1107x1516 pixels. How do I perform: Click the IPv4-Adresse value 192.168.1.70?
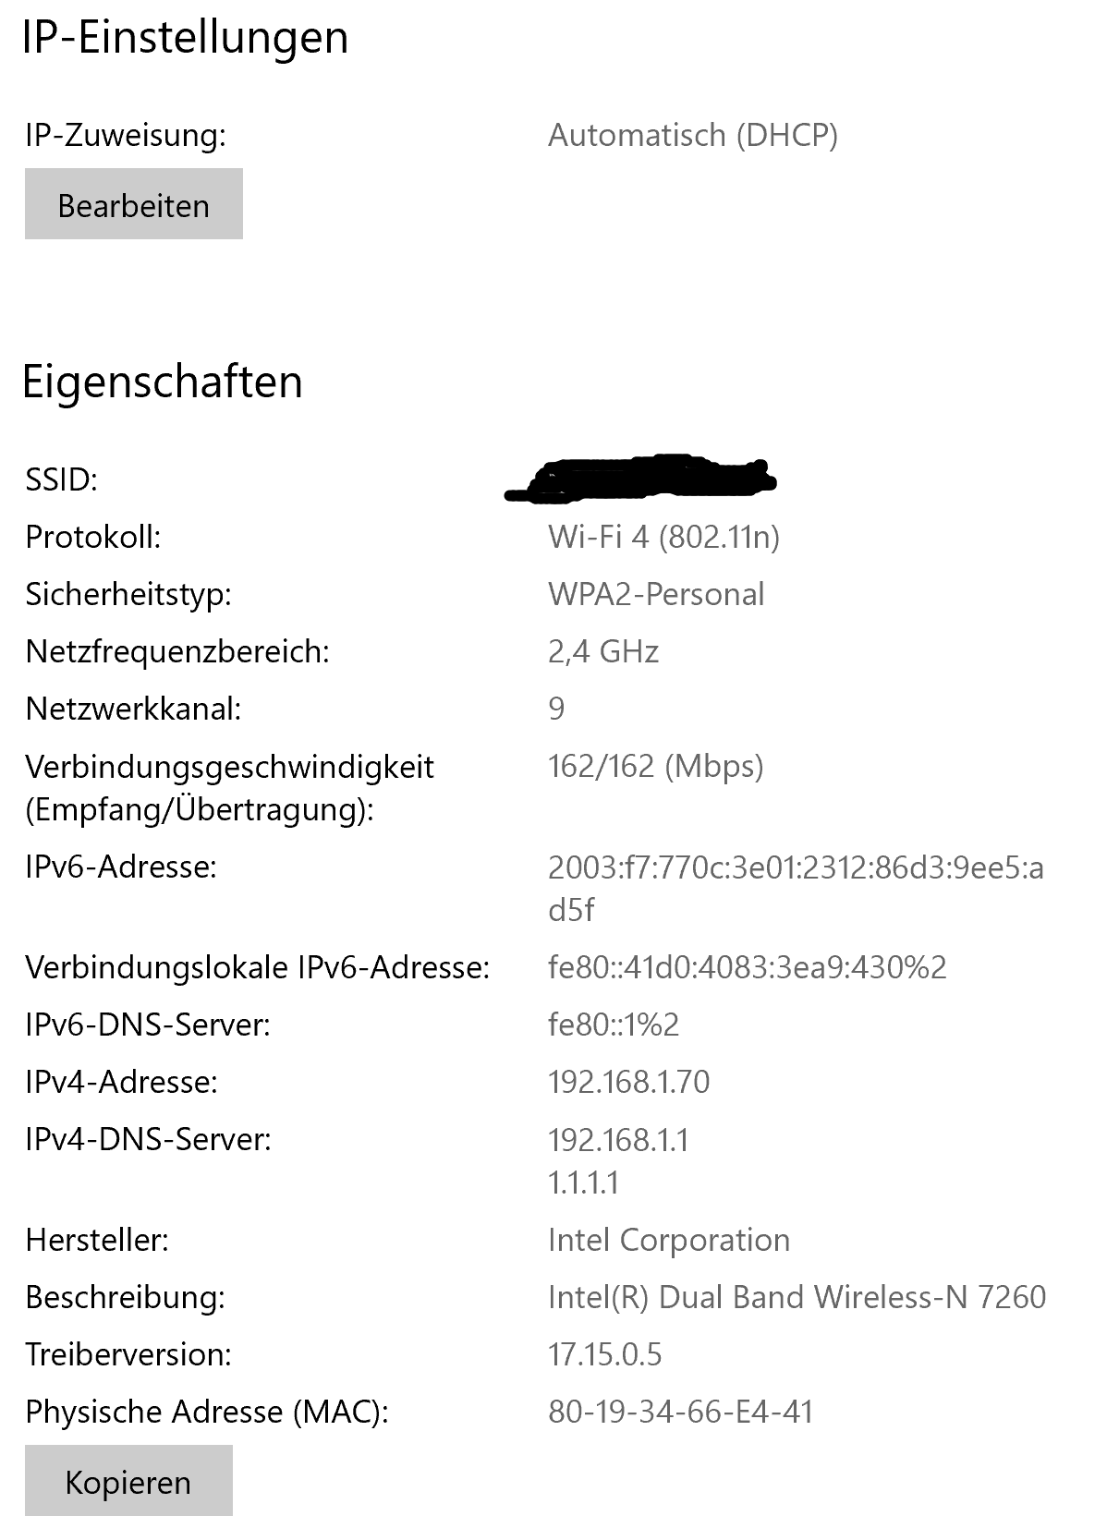(629, 1082)
